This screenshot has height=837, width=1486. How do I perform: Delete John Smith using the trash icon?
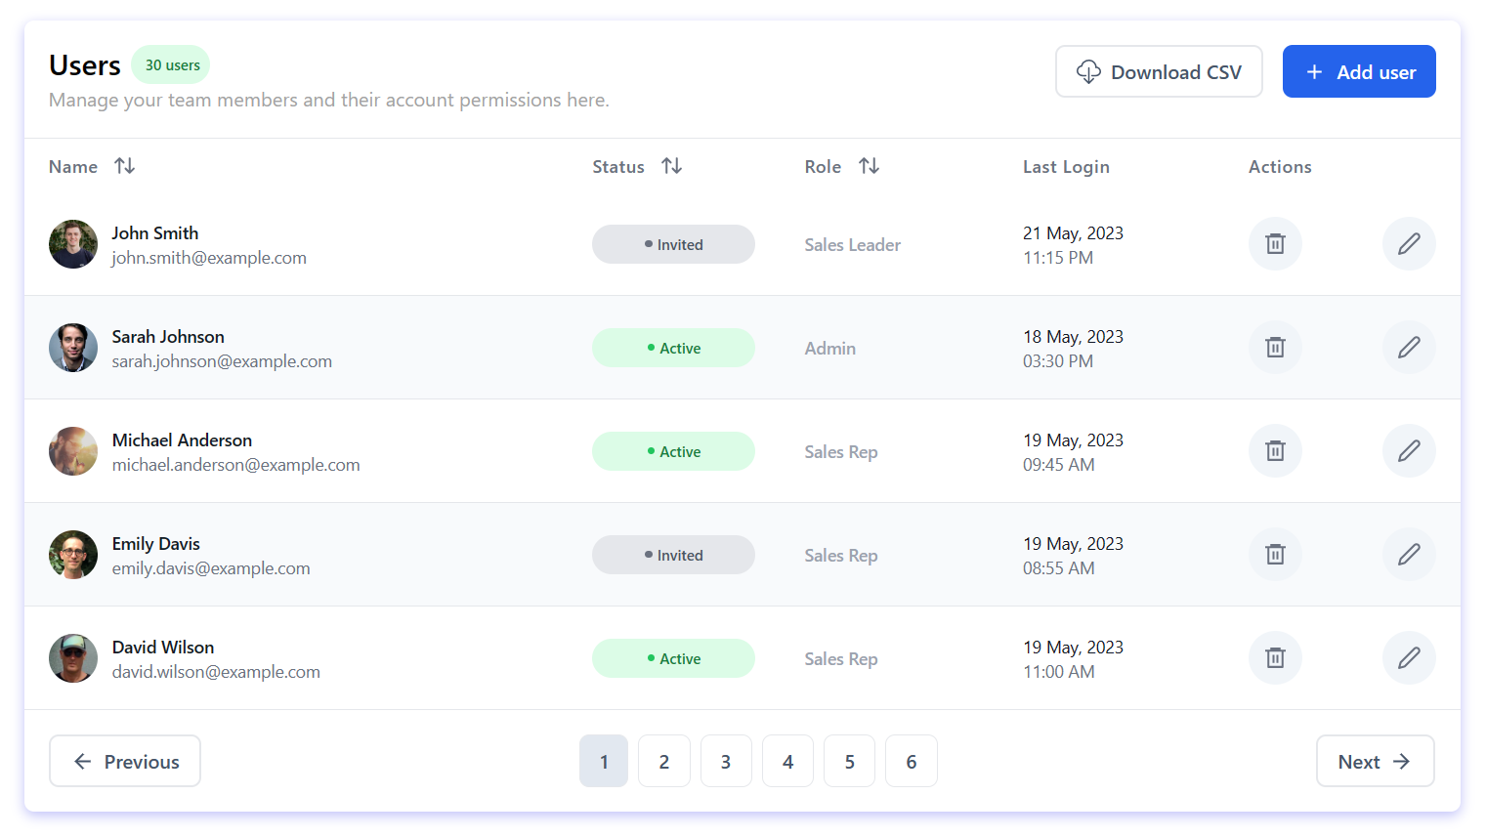[1275, 244]
